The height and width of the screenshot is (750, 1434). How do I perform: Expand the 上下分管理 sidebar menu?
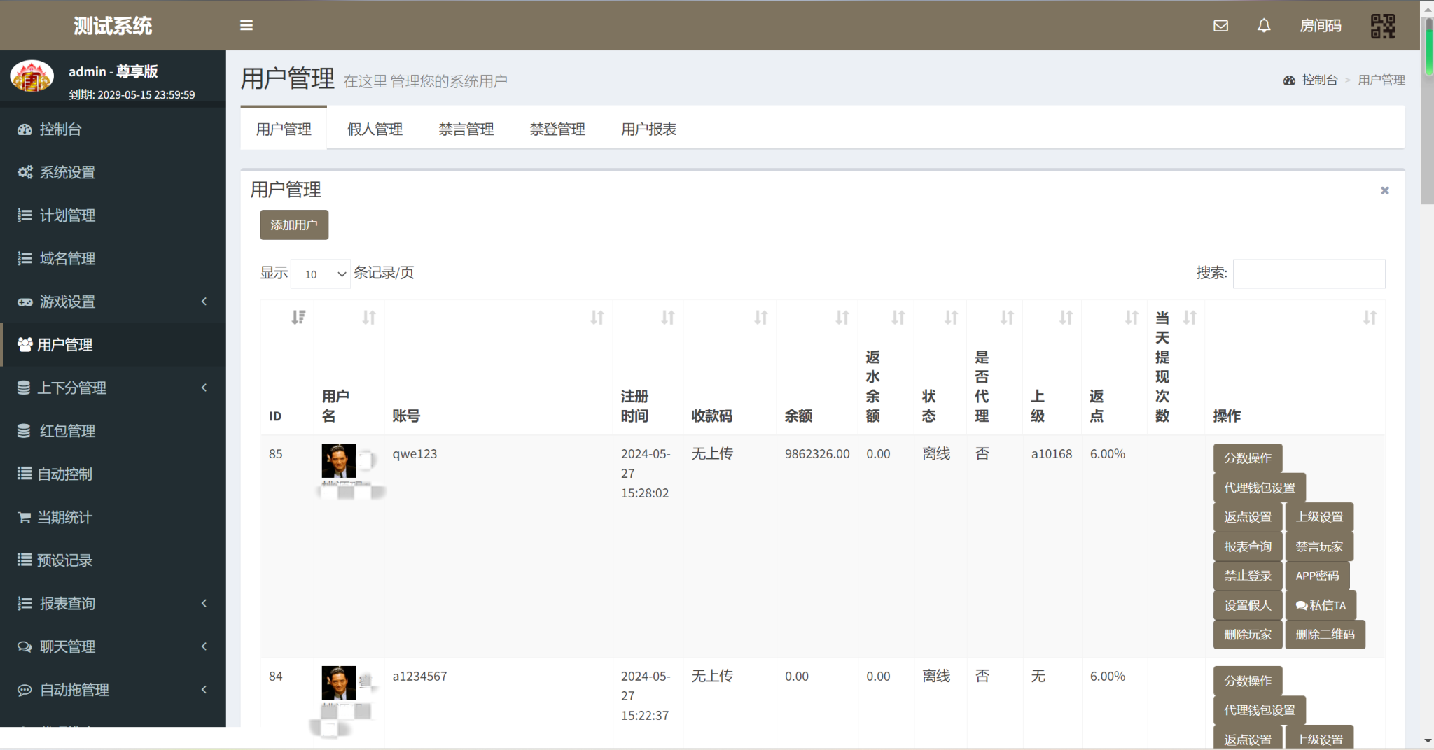(x=113, y=388)
